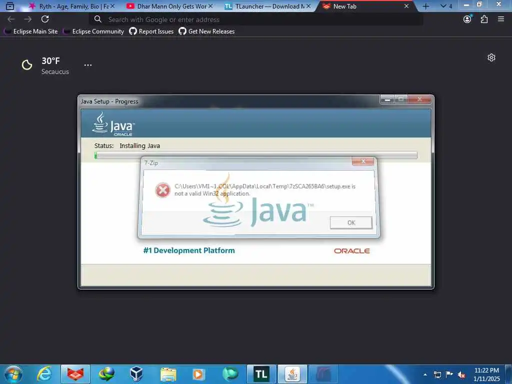Open Internet Download Manager globe taskbar icon

click(106, 374)
